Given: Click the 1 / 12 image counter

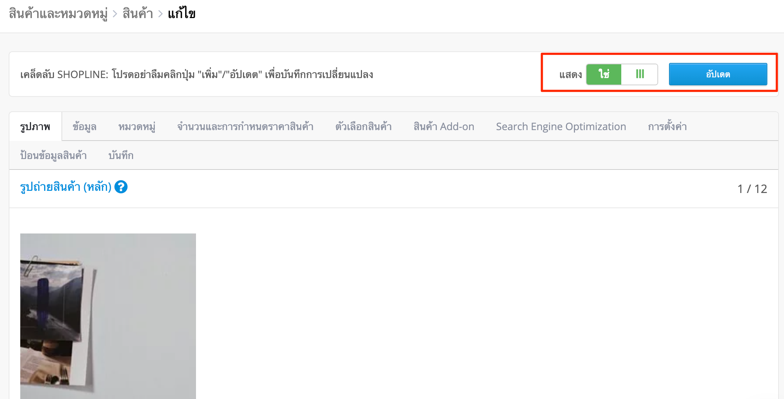Looking at the screenshot, I should click(x=752, y=189).
